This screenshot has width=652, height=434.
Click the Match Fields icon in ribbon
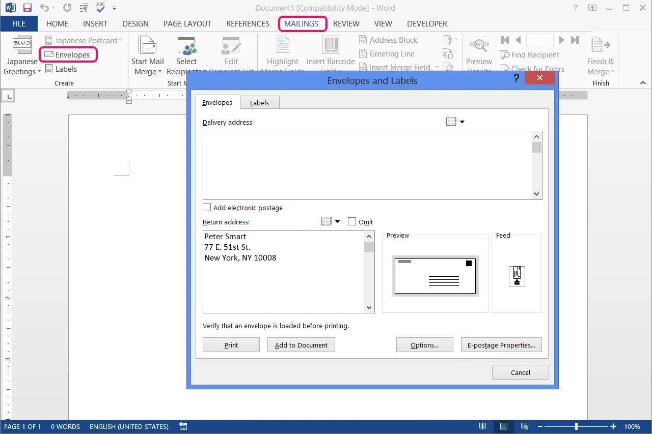click(448, 53)
